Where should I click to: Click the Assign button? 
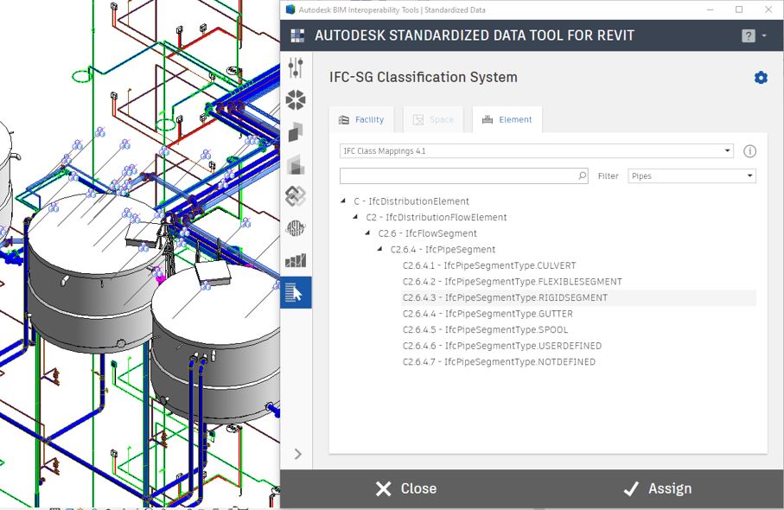click(658, 488)
